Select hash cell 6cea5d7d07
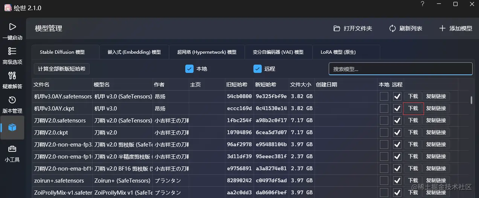 point(271,133)
